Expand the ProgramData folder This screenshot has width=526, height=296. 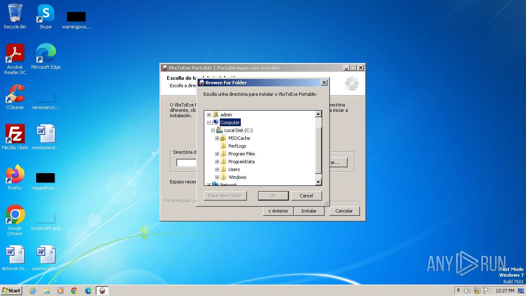click(x=217, y=162)
